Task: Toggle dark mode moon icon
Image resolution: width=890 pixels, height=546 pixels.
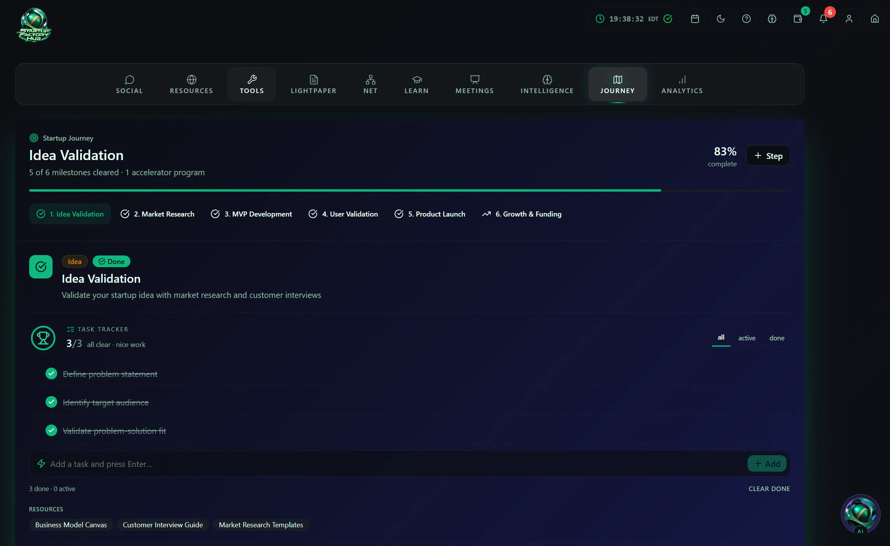Action: [x=721, y=19]
